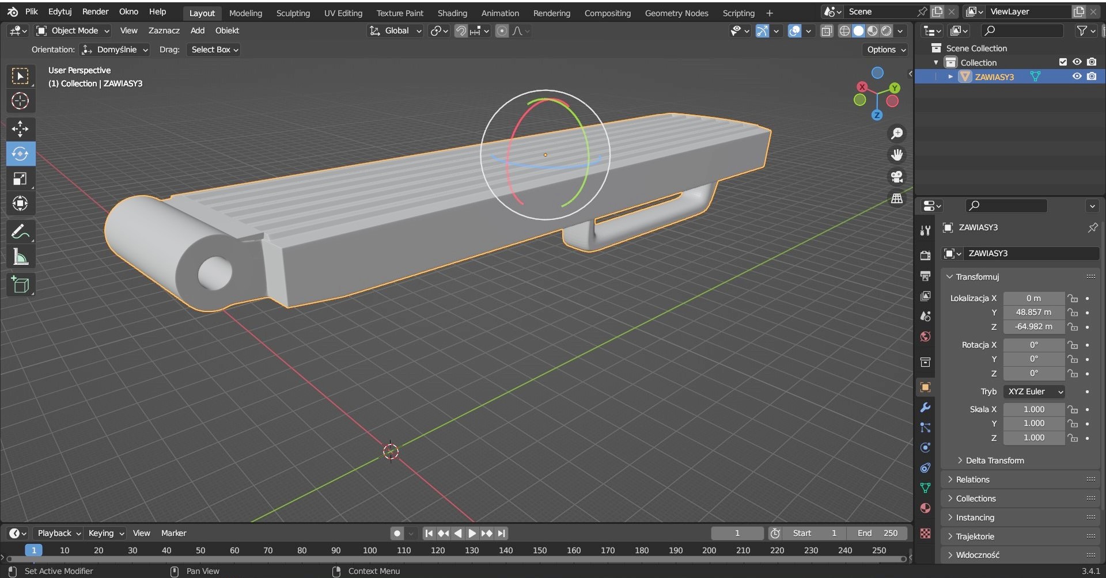Image resolution: width=1106 pixels, height=578 pixels.
Task: Choose the Add Cube tool
Action: 20,285
